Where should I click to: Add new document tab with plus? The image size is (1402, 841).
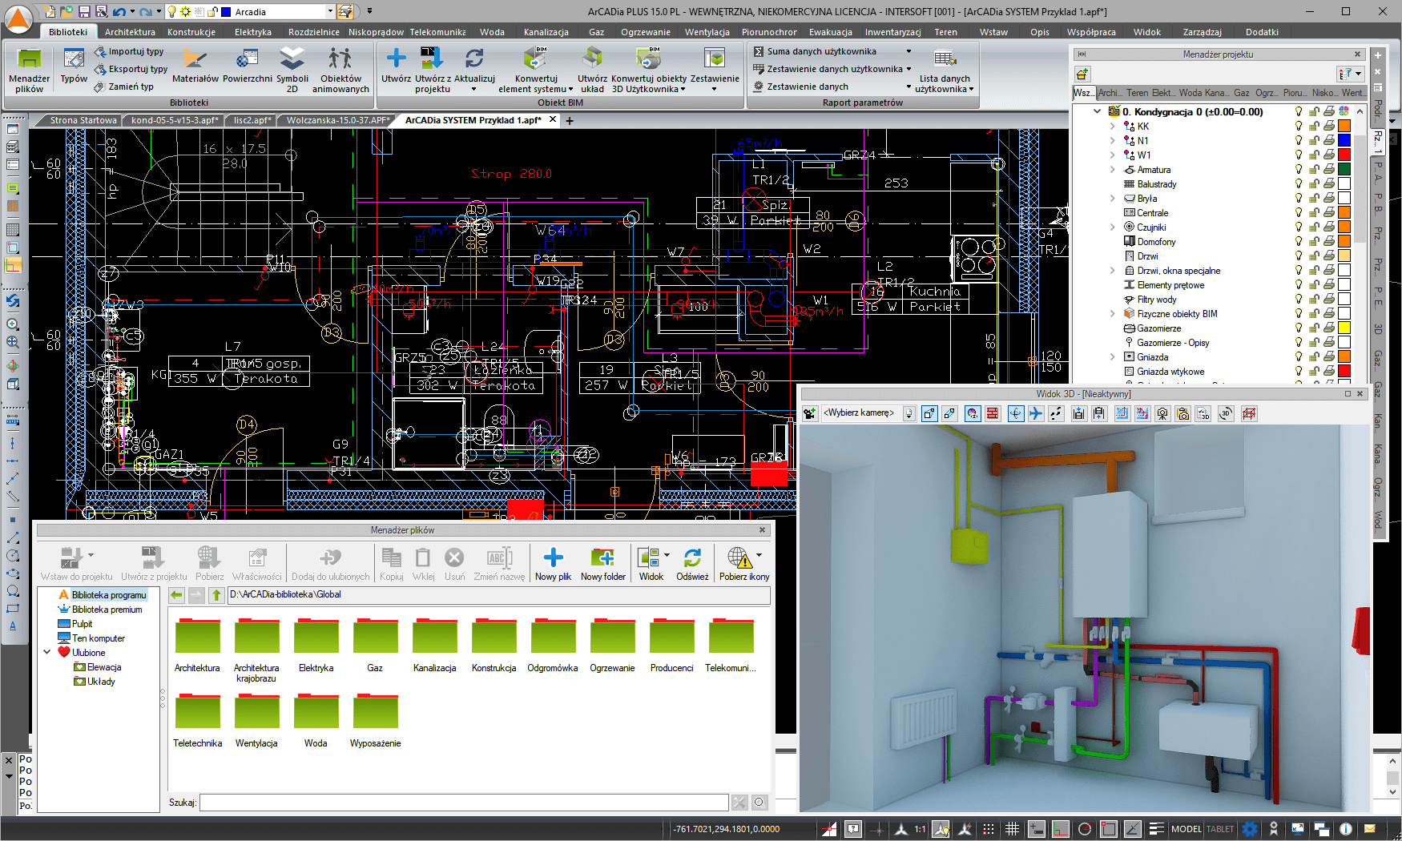tap(570, 121)
